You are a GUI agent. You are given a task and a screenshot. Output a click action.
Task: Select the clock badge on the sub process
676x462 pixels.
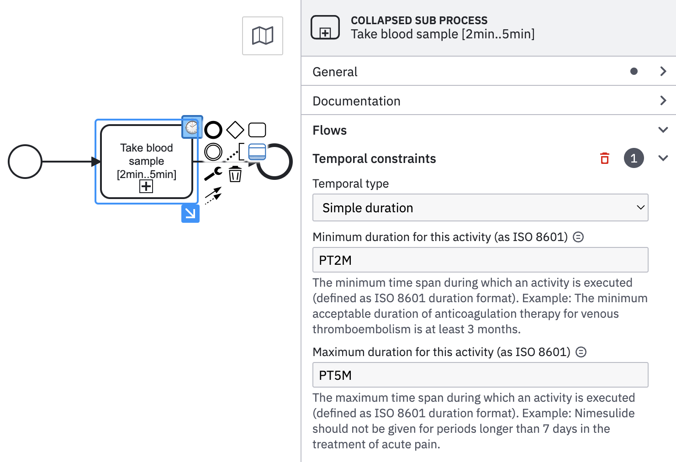point(192,127)
